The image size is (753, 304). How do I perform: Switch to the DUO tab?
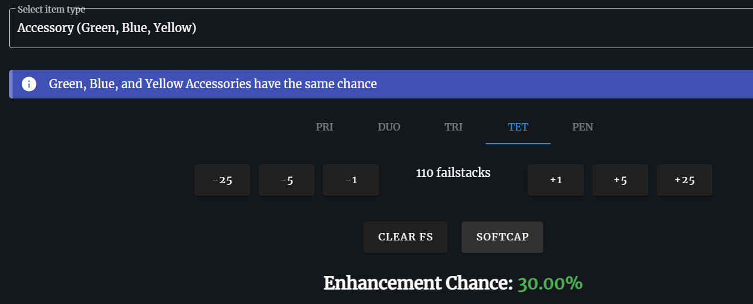389,127
